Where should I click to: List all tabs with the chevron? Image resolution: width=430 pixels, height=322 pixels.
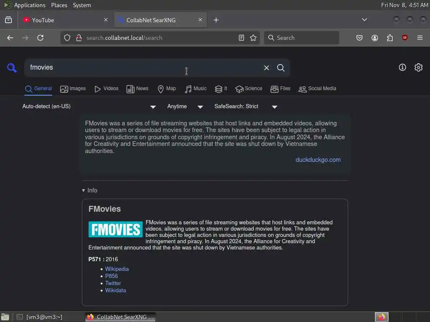364,20
